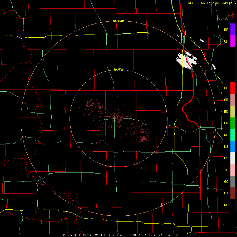Click the "100 NMI" range ring label
The width and height of the screenshot is (237, 237).
[x=118, y=21]
